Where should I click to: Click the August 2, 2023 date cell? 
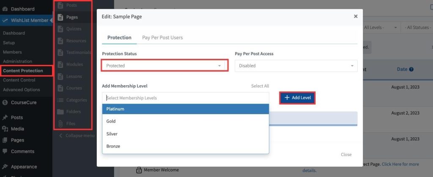406,113
